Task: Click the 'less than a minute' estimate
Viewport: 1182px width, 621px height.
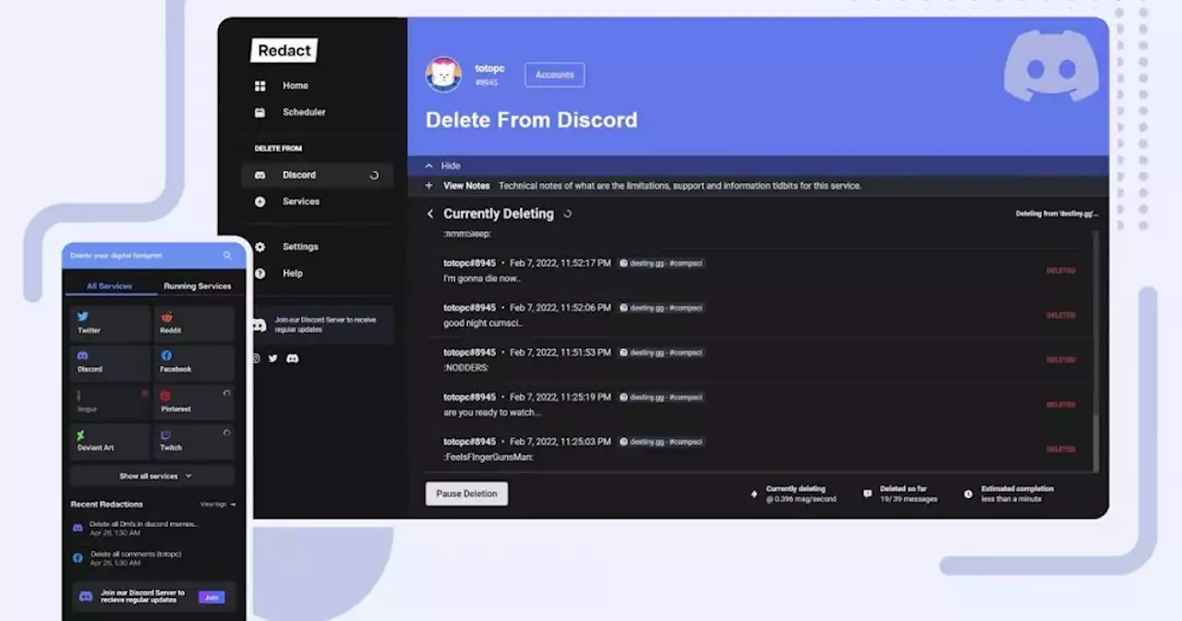Action: click(1011, 499)
